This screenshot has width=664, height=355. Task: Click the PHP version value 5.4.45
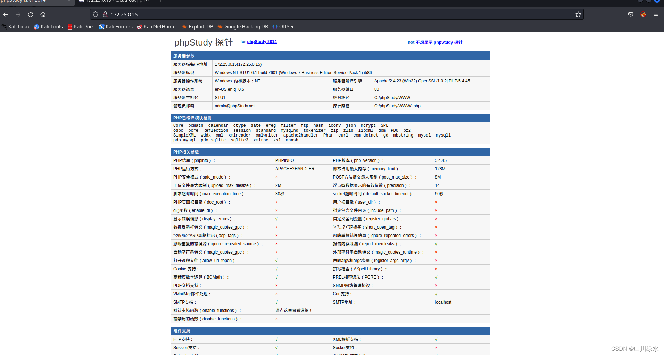click(x=441, y=160)
